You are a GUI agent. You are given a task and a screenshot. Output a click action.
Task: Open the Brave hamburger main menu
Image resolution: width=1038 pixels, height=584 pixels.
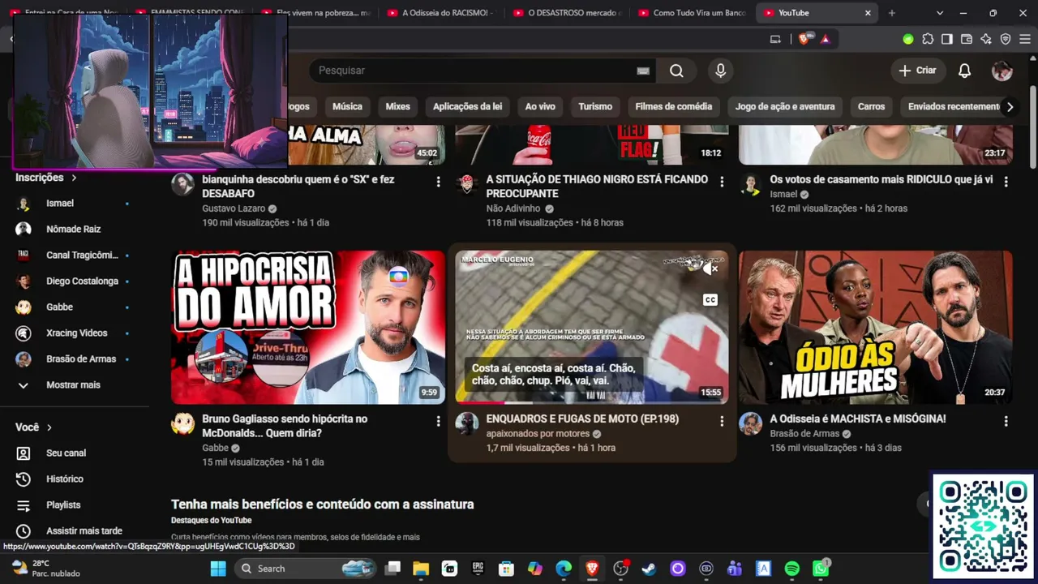(1024, 39)
